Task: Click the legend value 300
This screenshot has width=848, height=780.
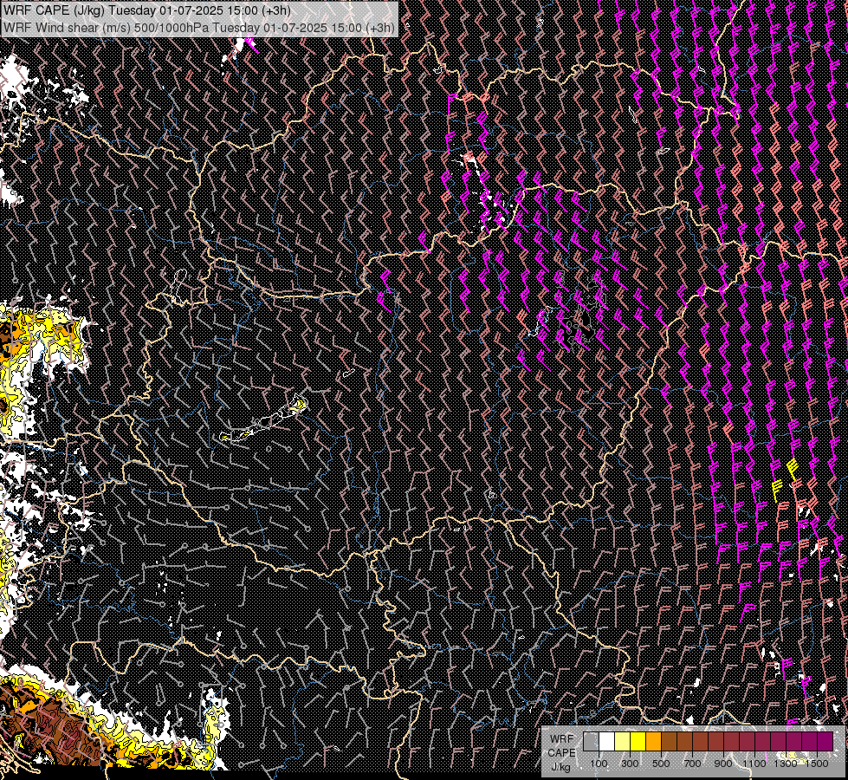Action: click(630, 764)
